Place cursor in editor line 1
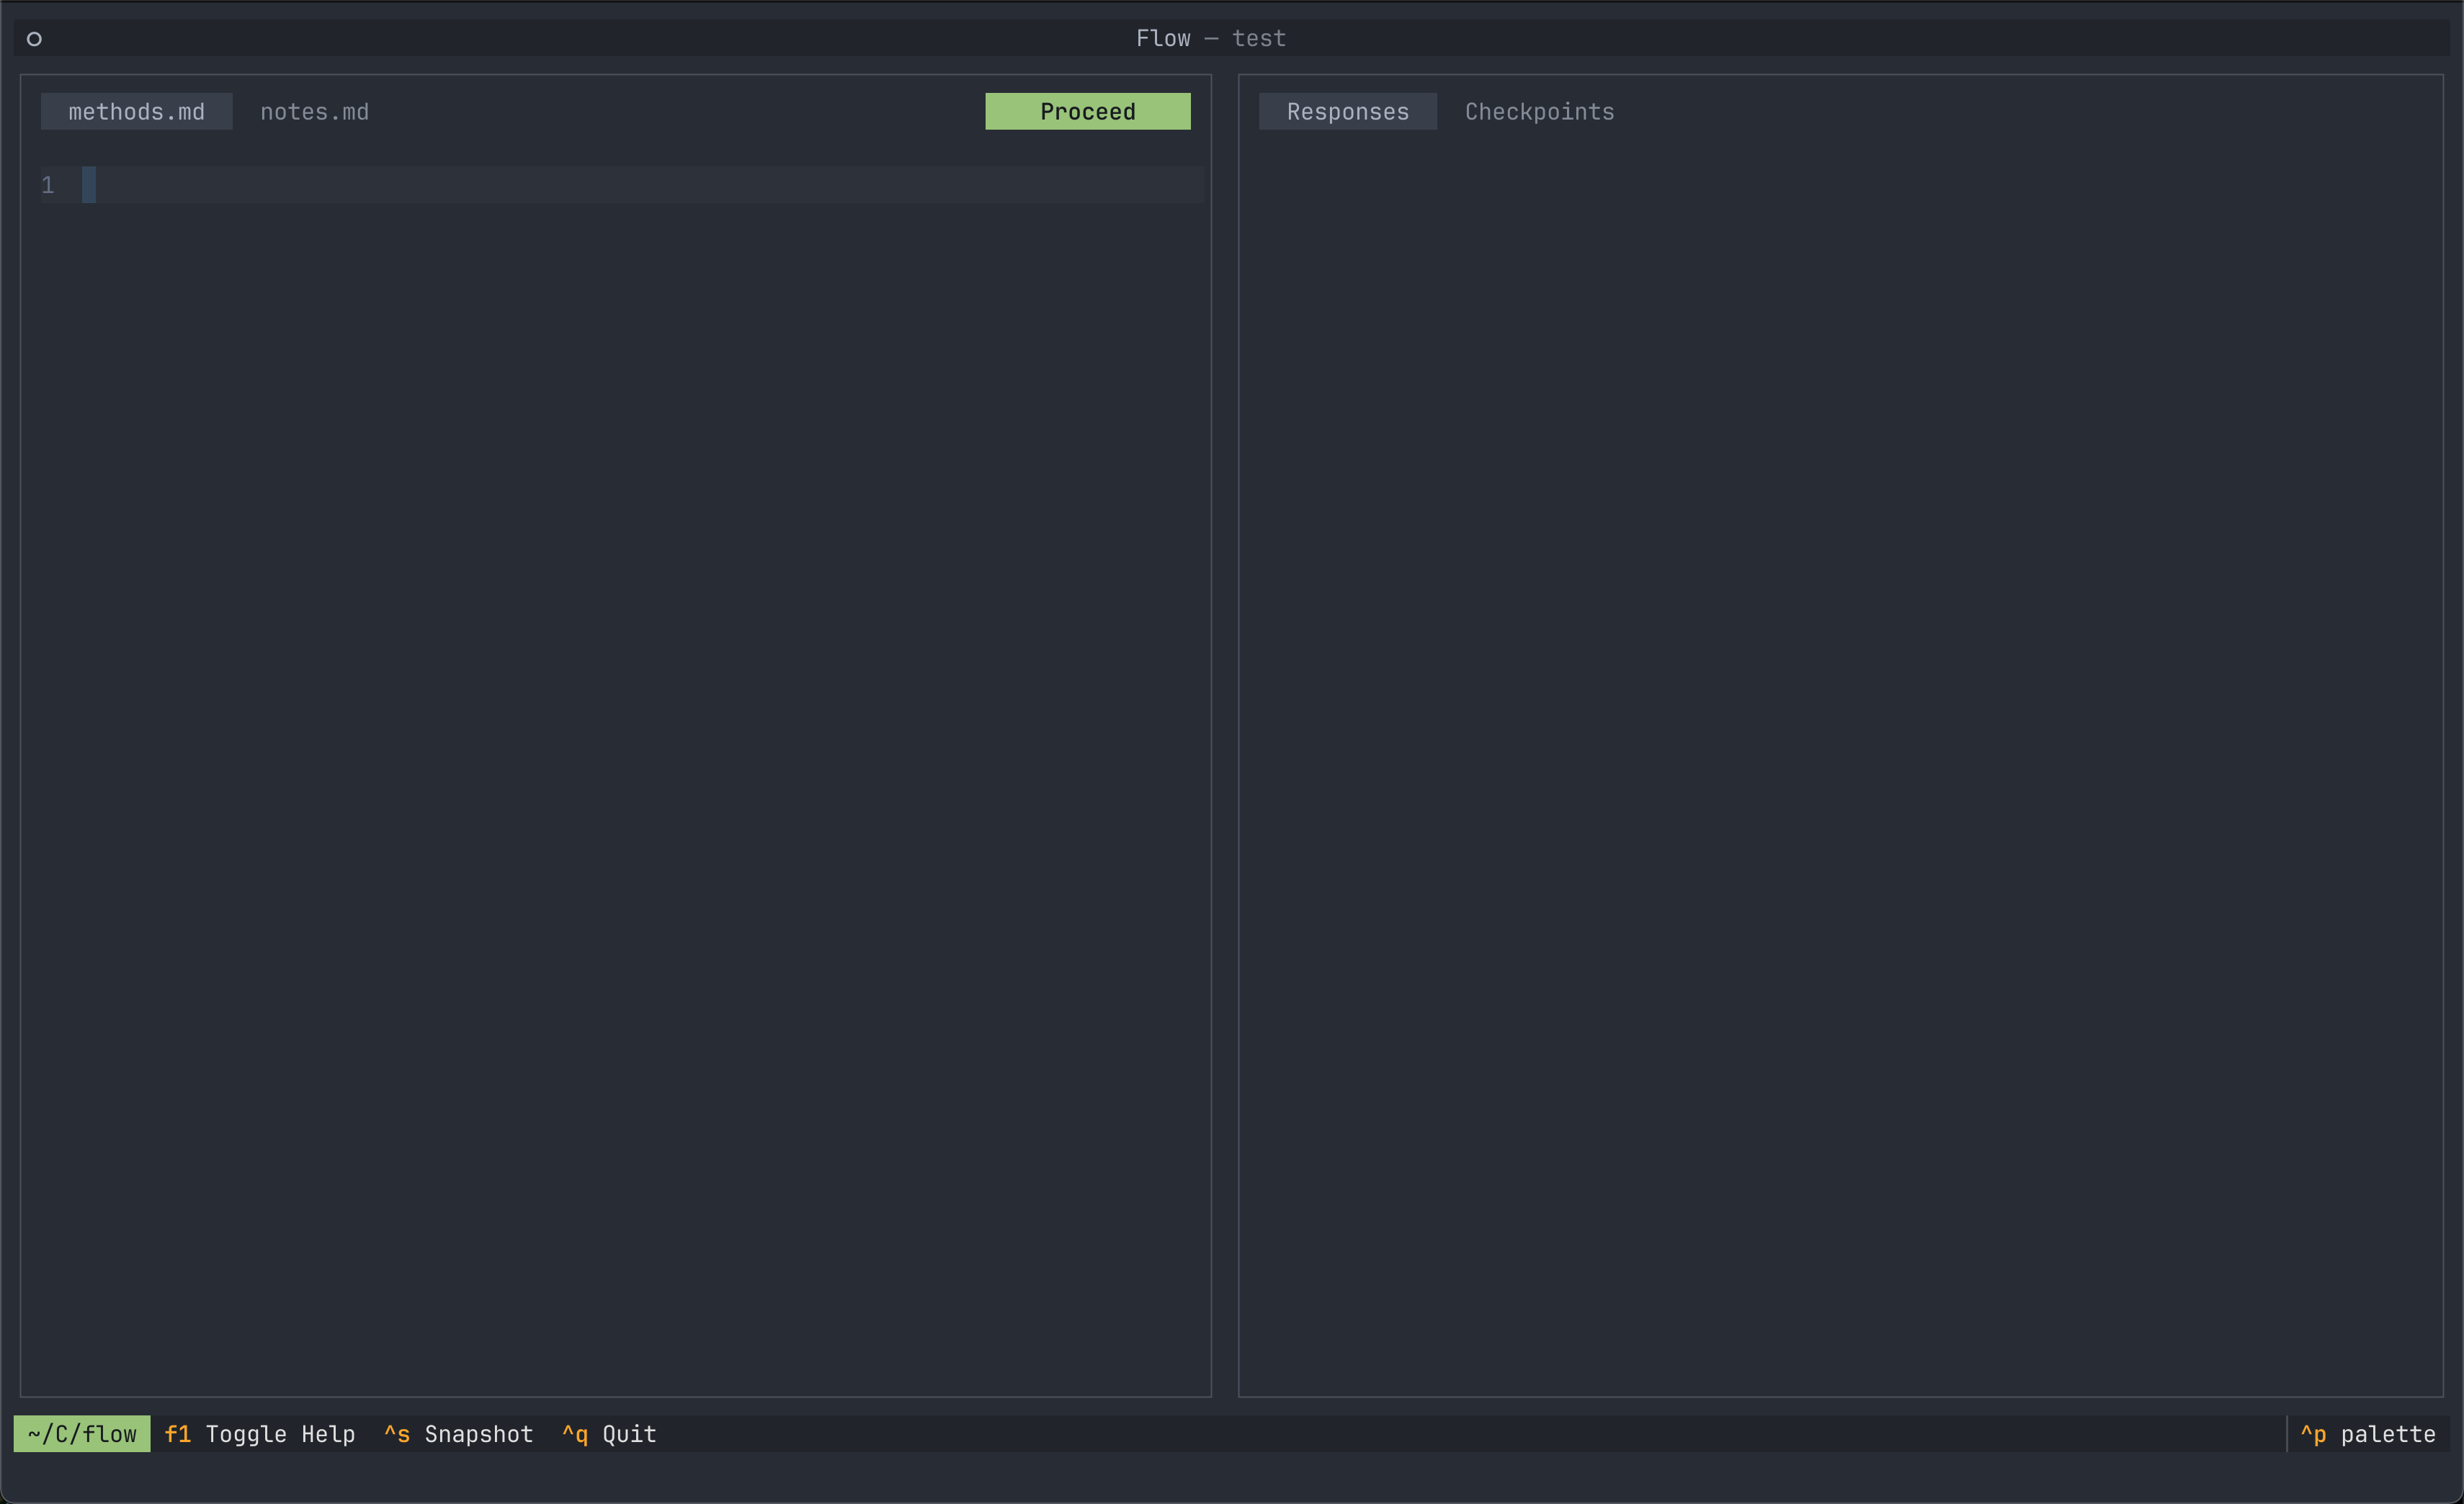2464x1504 pixels. click(x=643, y=185)
